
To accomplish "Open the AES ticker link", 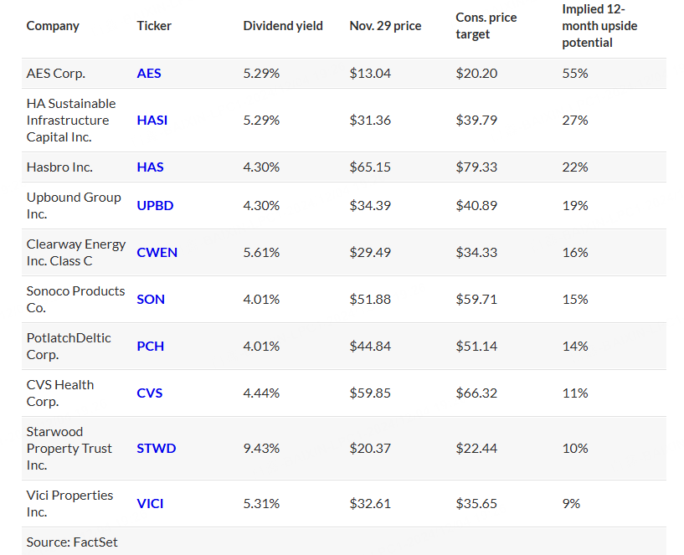I will [x=149, y=74].
